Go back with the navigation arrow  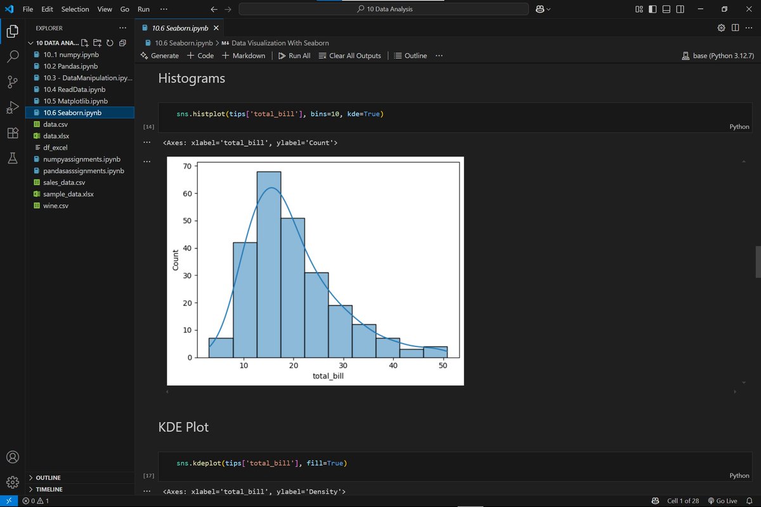coord(214,10)
